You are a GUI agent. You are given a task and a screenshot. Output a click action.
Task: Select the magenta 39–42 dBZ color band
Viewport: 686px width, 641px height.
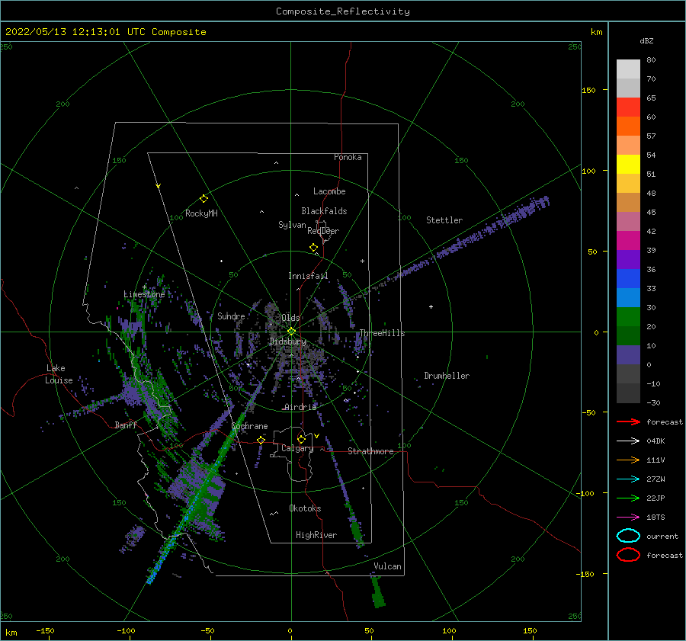[628, 241]
